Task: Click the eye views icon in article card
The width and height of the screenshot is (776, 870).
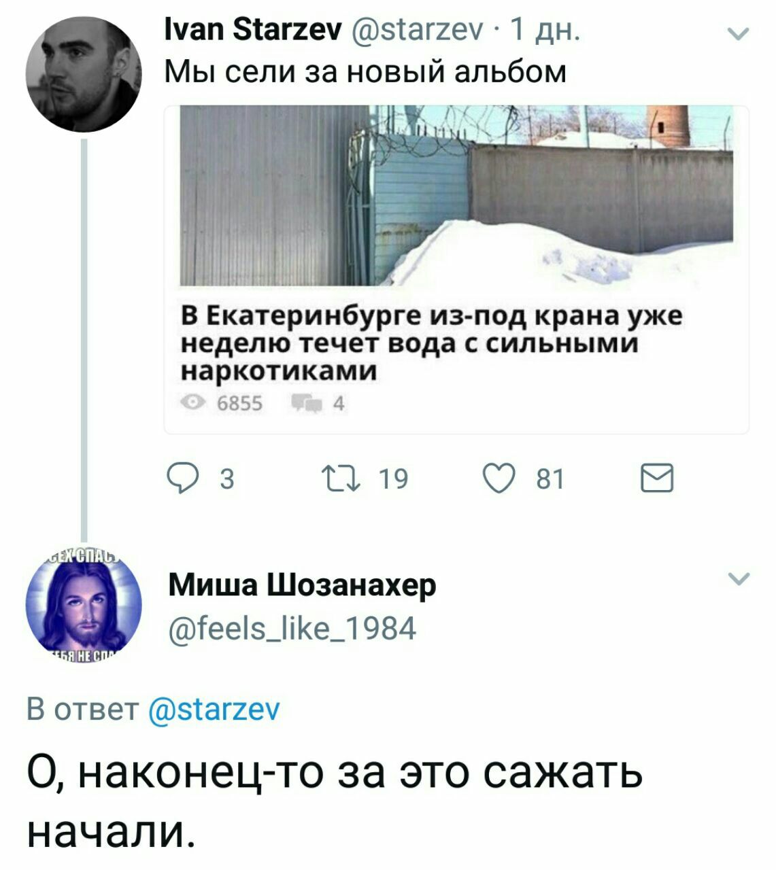Action: pos(193,404)
